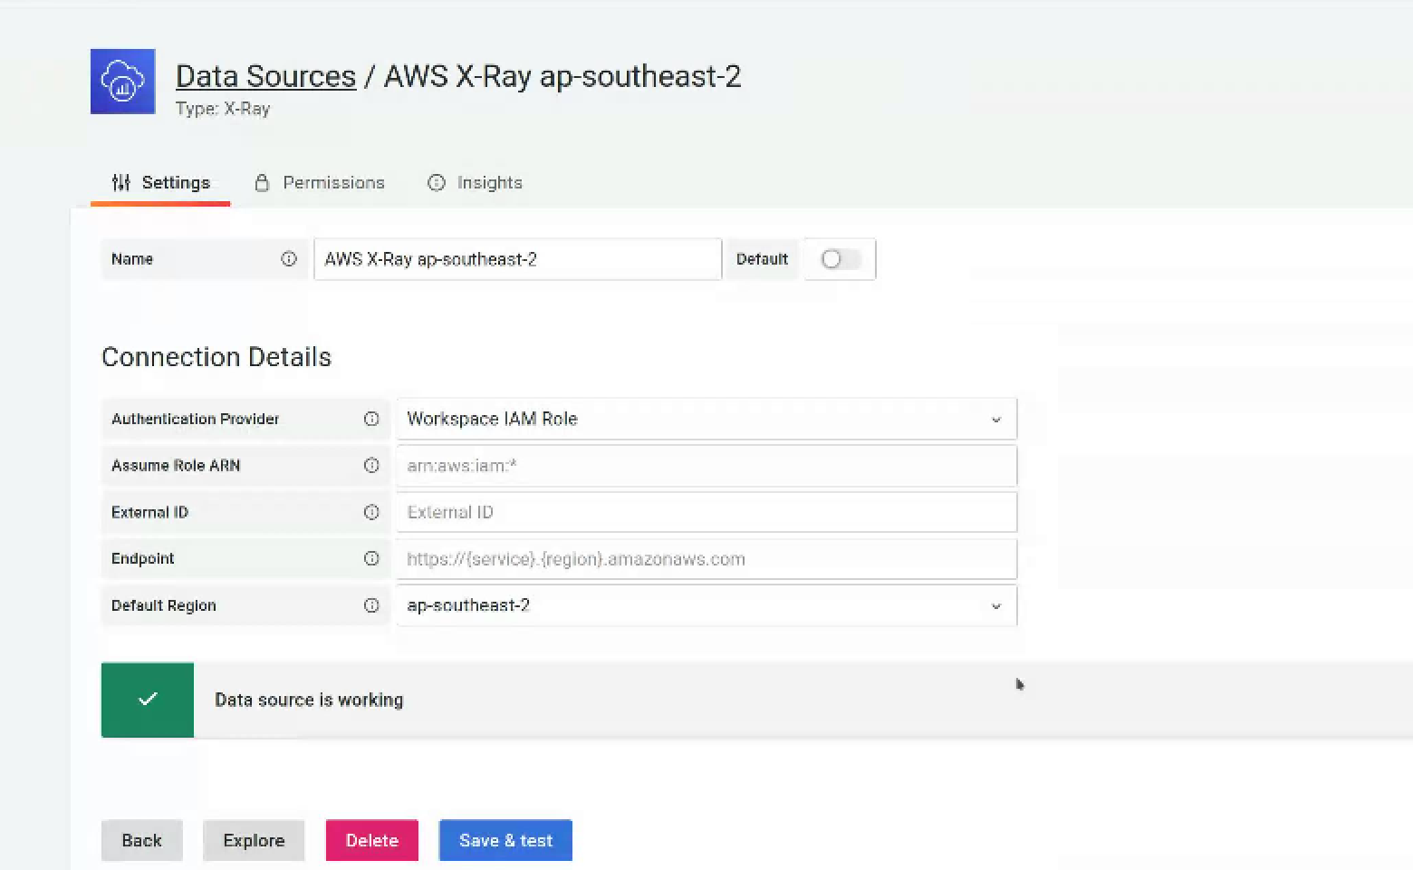This screenshot has width=1413, height=870.
Task: Click Assume Role ARN info icon
Action: pos(371,466)
